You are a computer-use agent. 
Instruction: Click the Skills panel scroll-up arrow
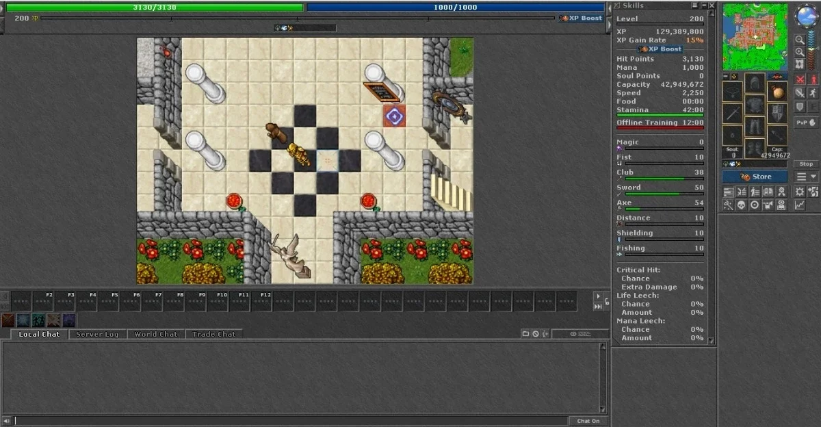(x=711, y=13)
